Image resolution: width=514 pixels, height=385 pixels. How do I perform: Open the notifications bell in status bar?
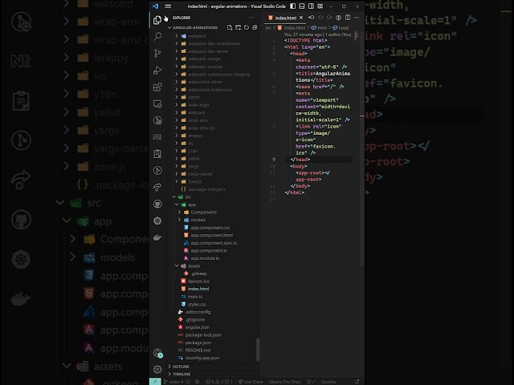tap(357, 382)
